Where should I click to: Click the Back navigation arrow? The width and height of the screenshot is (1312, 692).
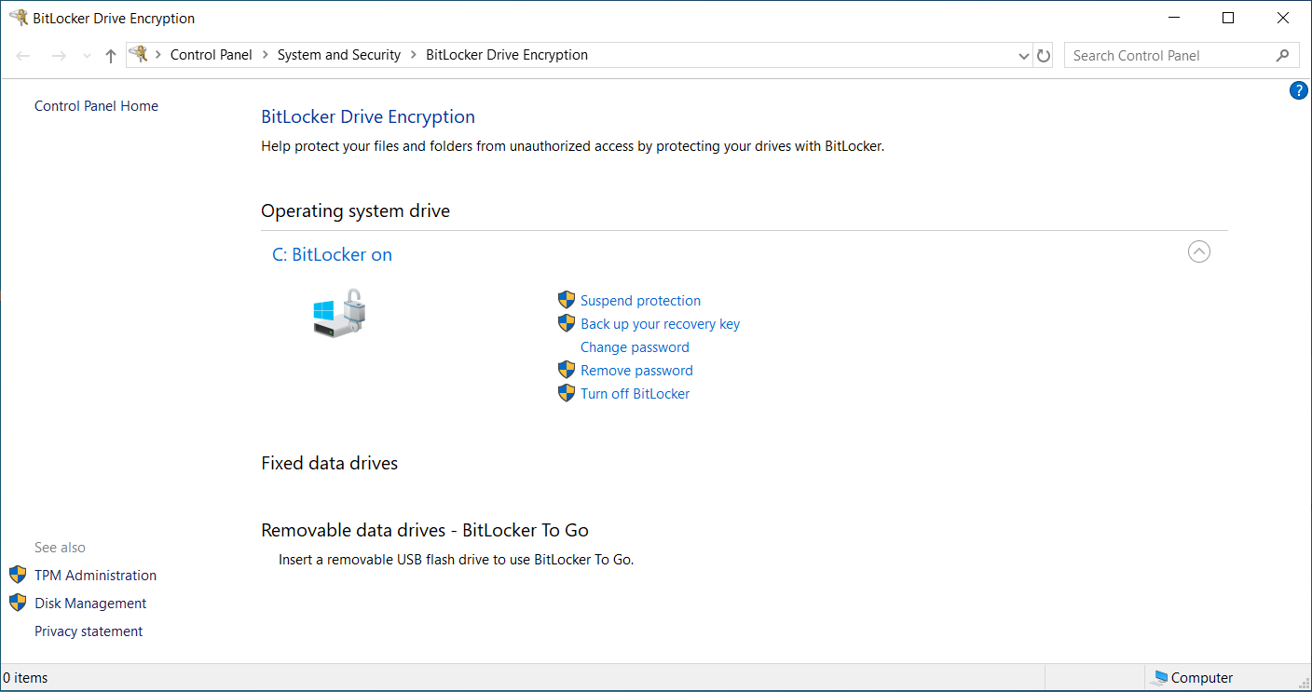click(x=24, y=56)
